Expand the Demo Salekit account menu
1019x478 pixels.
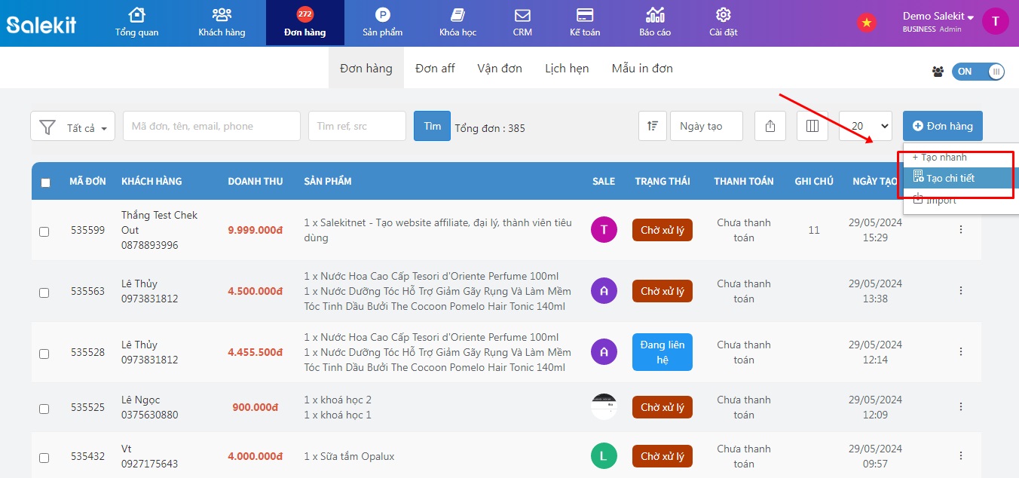[x=938, y=17]
